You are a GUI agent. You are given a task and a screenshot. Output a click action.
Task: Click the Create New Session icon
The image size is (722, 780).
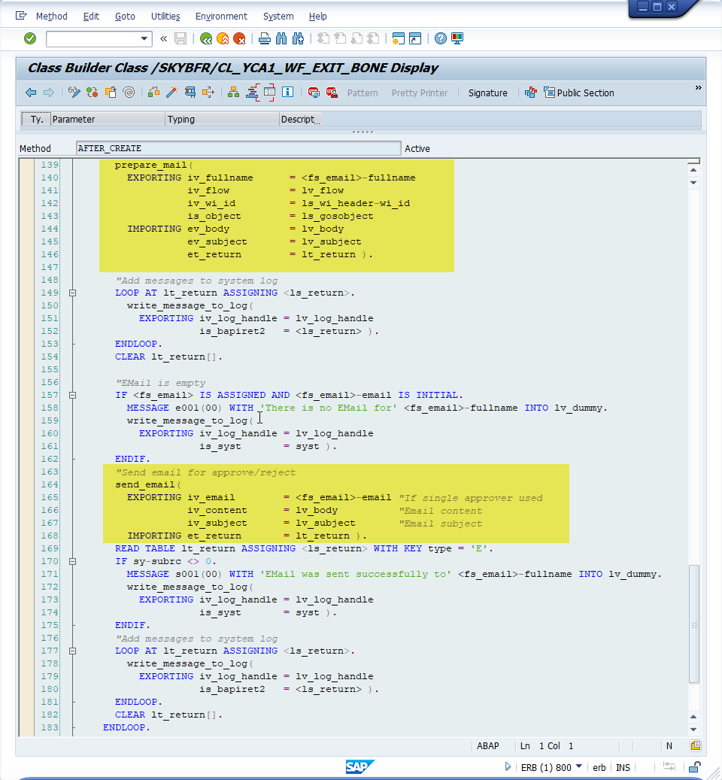[399, 38]
